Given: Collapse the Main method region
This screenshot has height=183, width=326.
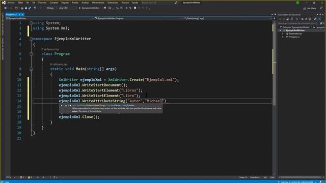Looking at the screenshot, I should pyautogui.click(x=31, y=69).
